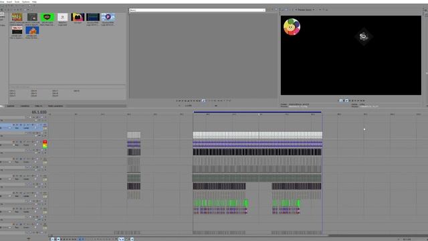Switch to the Video FX tab

pos(39,106)
